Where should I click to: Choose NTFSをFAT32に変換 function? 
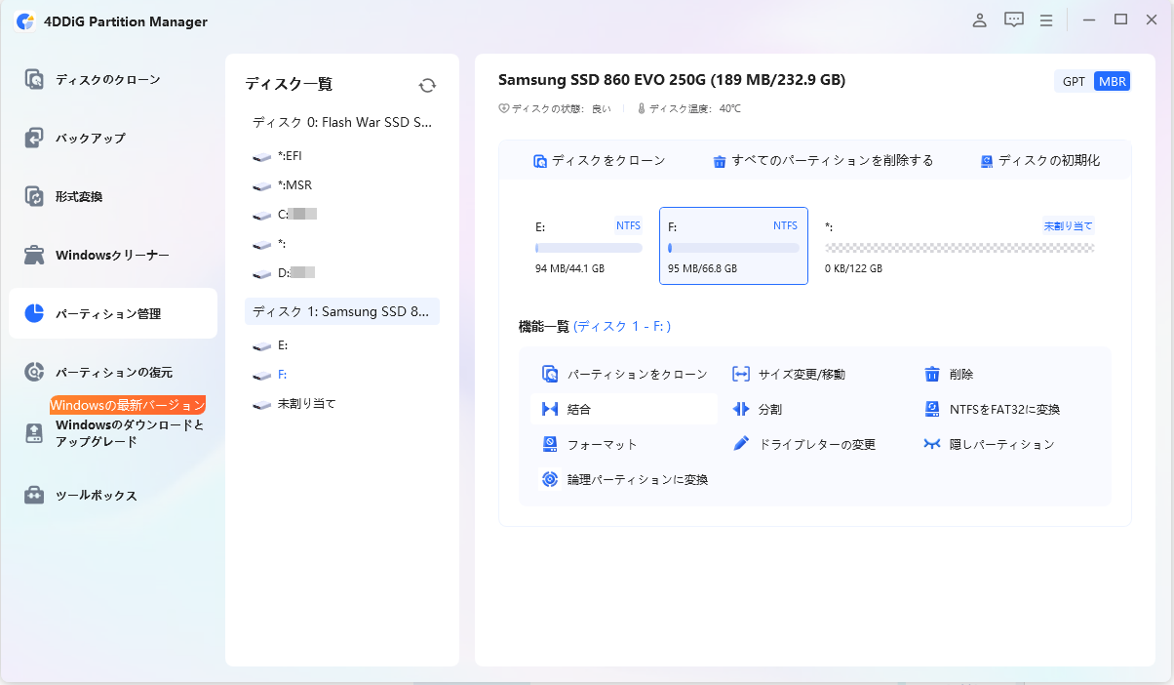point(992,410)
